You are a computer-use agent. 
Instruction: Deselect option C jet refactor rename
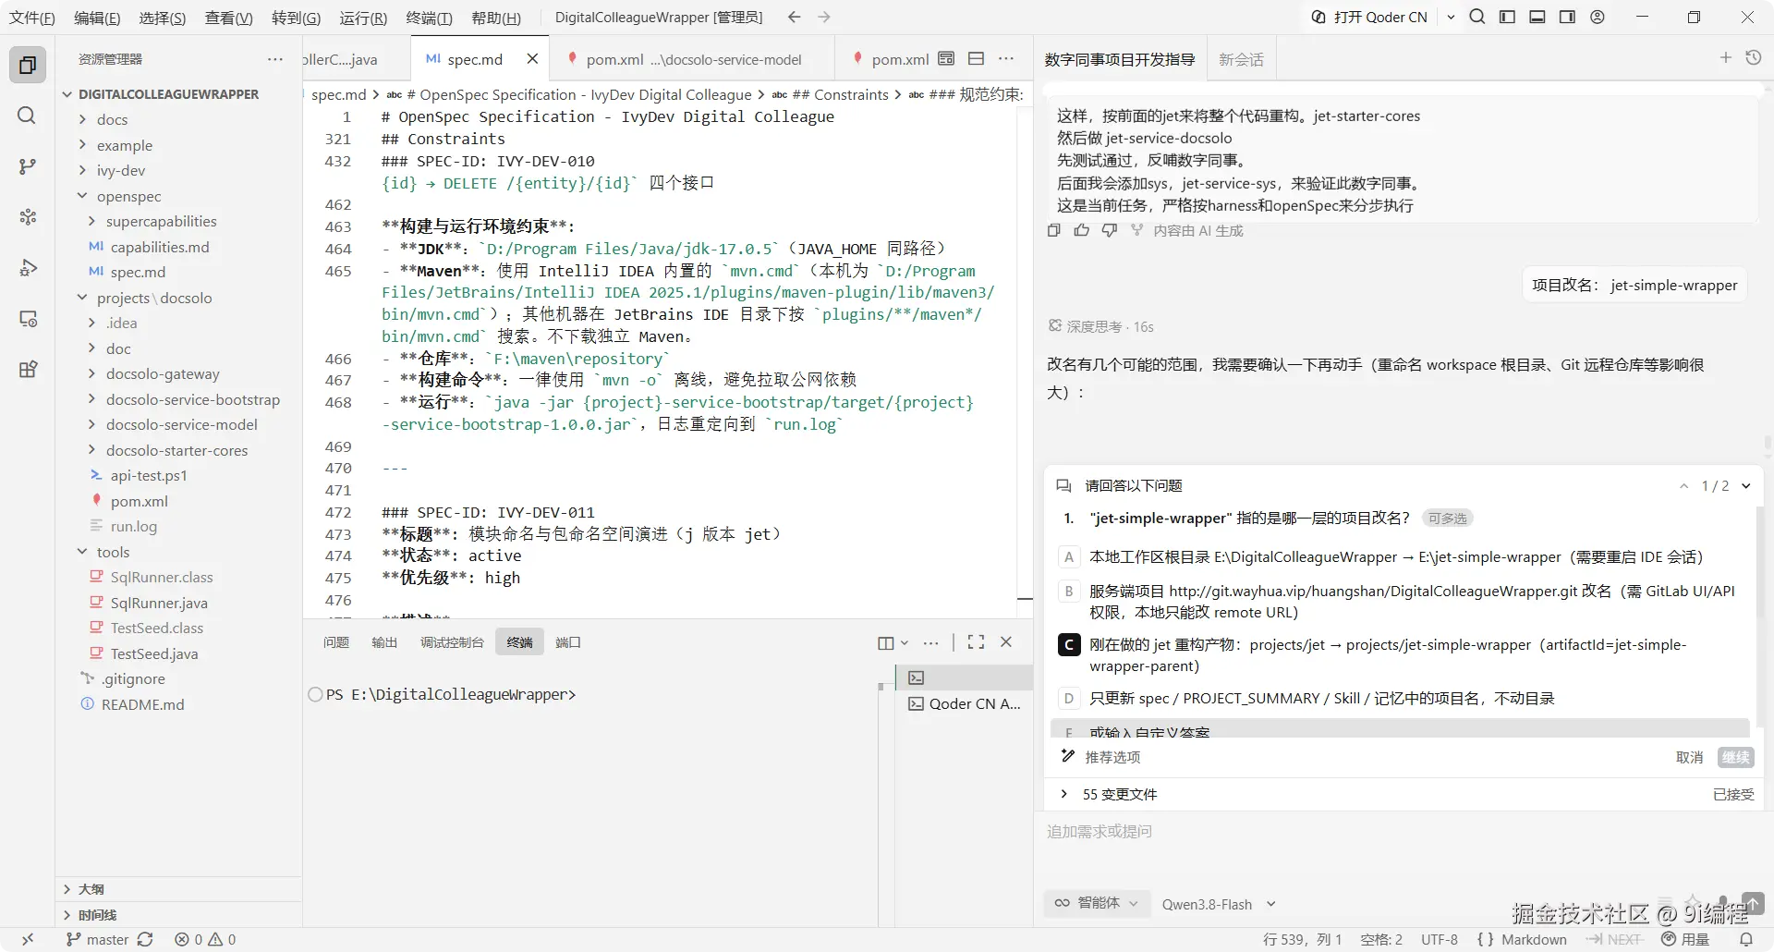pos(1402,655)
